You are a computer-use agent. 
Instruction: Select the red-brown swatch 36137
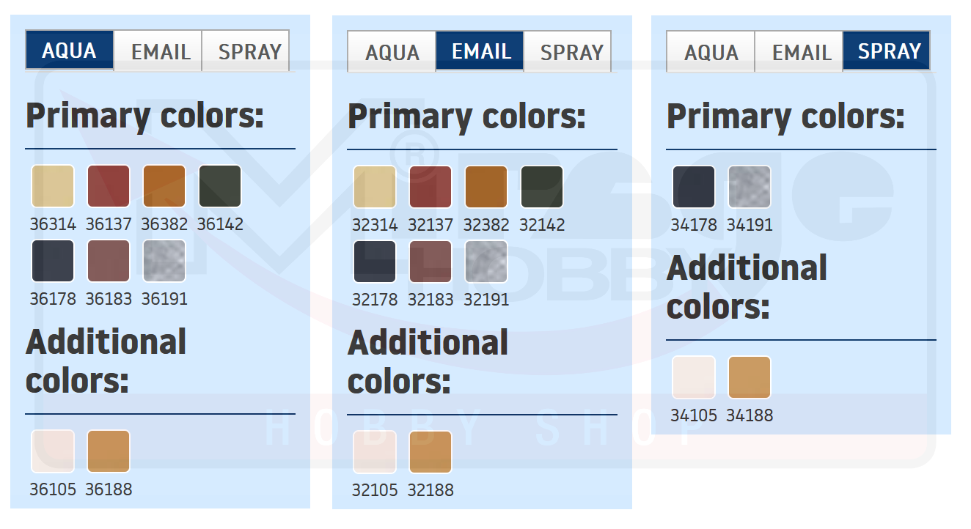click(109, 186)
